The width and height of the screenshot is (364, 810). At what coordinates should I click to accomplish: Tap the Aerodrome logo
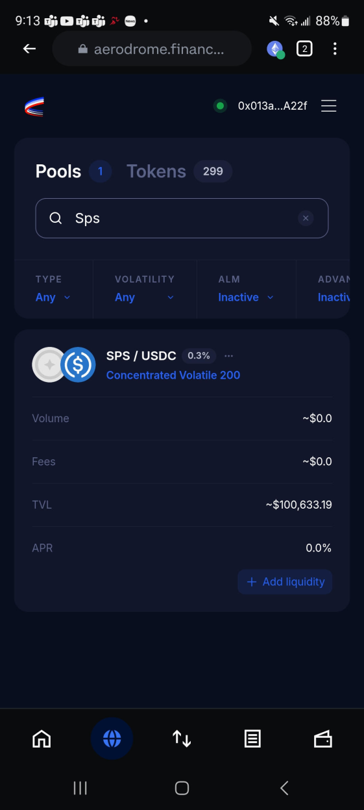(x=34, y=106)
